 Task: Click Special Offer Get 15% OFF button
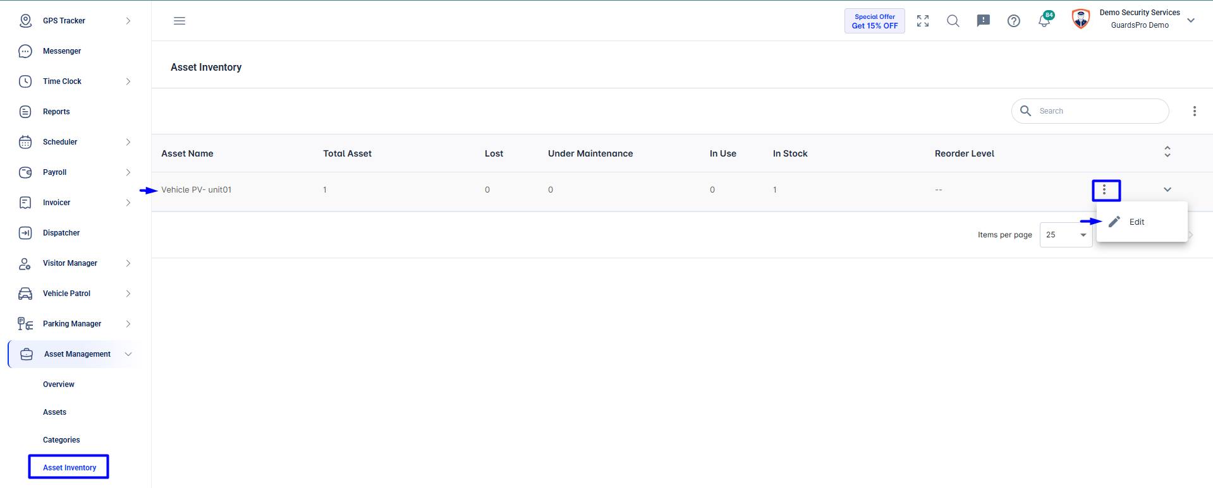(x=875, y=21)
